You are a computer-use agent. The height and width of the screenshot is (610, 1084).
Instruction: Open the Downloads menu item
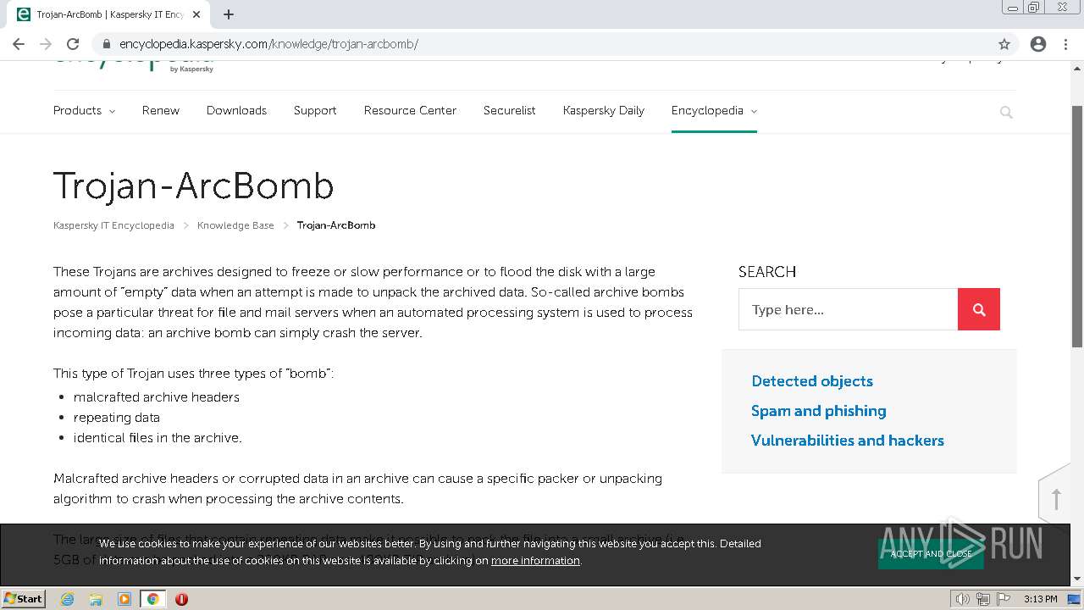click(236, 110)
